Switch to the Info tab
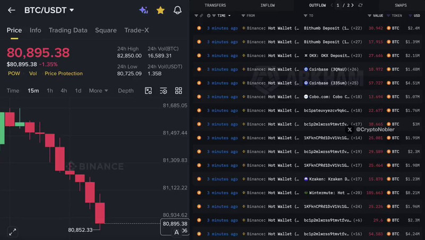Viewport: 425px width, 240px height. (x=35, y=30)
